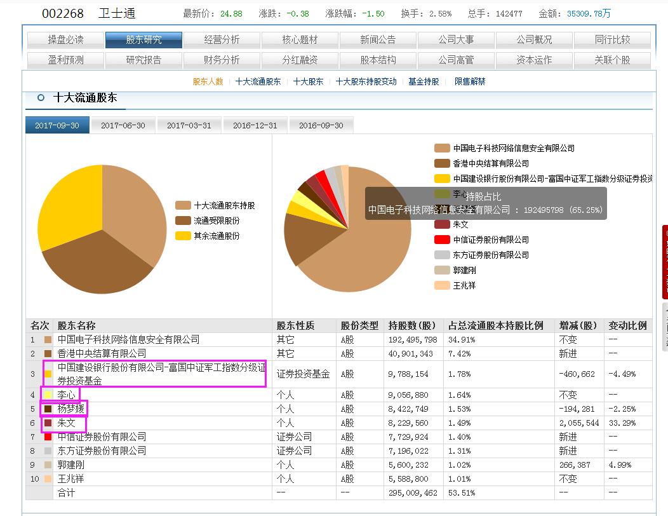The image size is (668, 516).
Task: Switch to the 财务分析 tab
Action: (222, 60)
